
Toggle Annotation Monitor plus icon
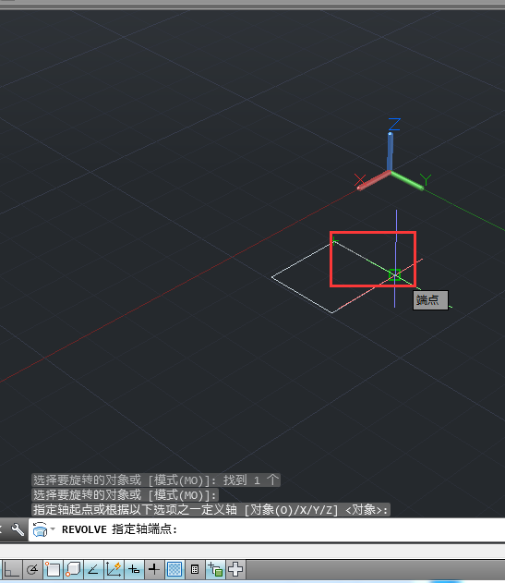click(235, 569)
